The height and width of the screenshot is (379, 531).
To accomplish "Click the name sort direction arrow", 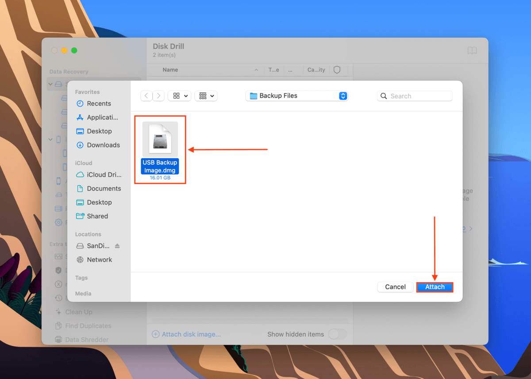I will pyautogui.click(x=256, y=70).
